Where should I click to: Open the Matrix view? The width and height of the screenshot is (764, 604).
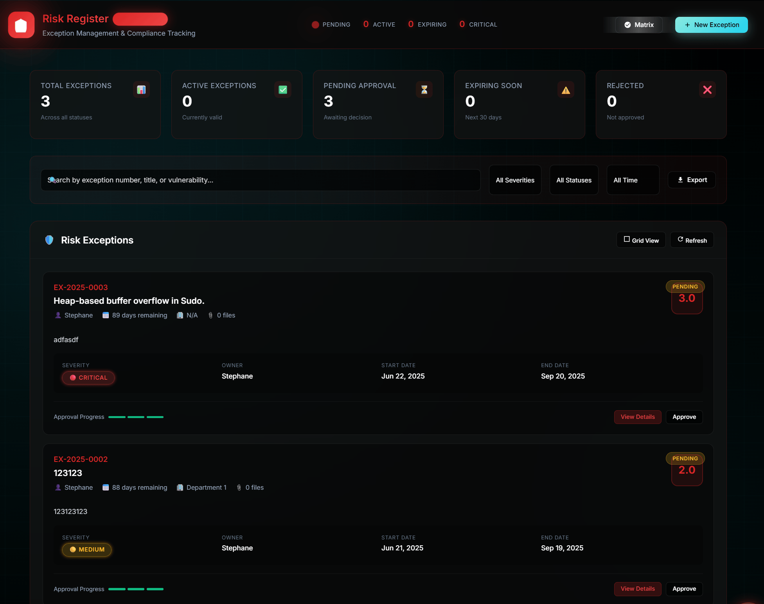click(x=639, y=25)
